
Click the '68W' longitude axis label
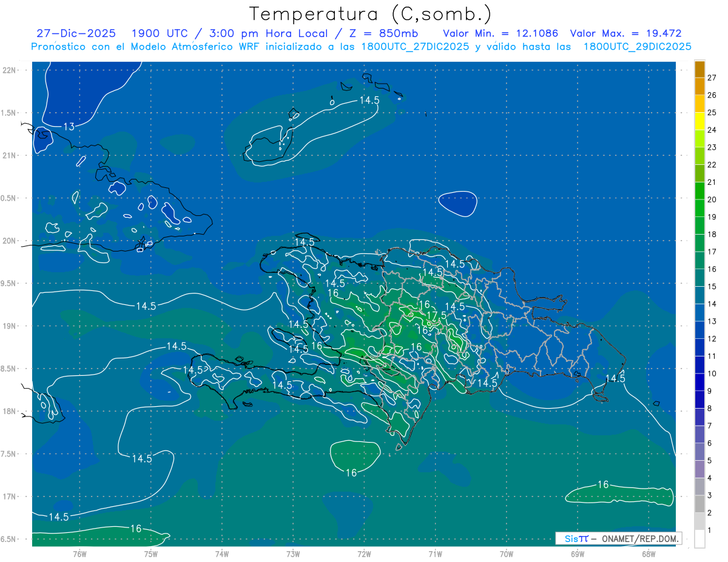[648, 554]
